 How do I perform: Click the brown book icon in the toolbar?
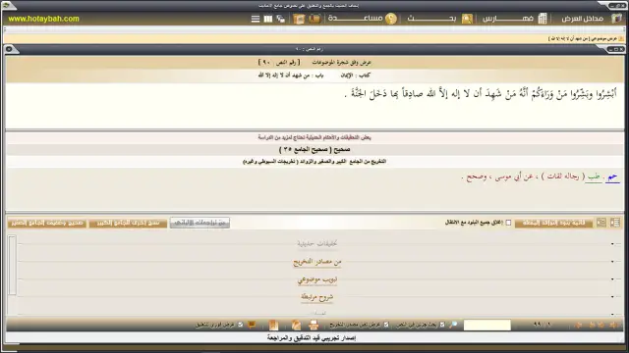pyautogui.click(x=314, y=19)
